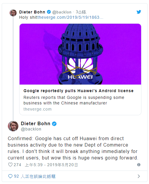Viewport: 149px width, 184px height.
Task: Click the verified badge beside top Dieter Bohn
Action: pyautogui.click(x=49, y=12)
